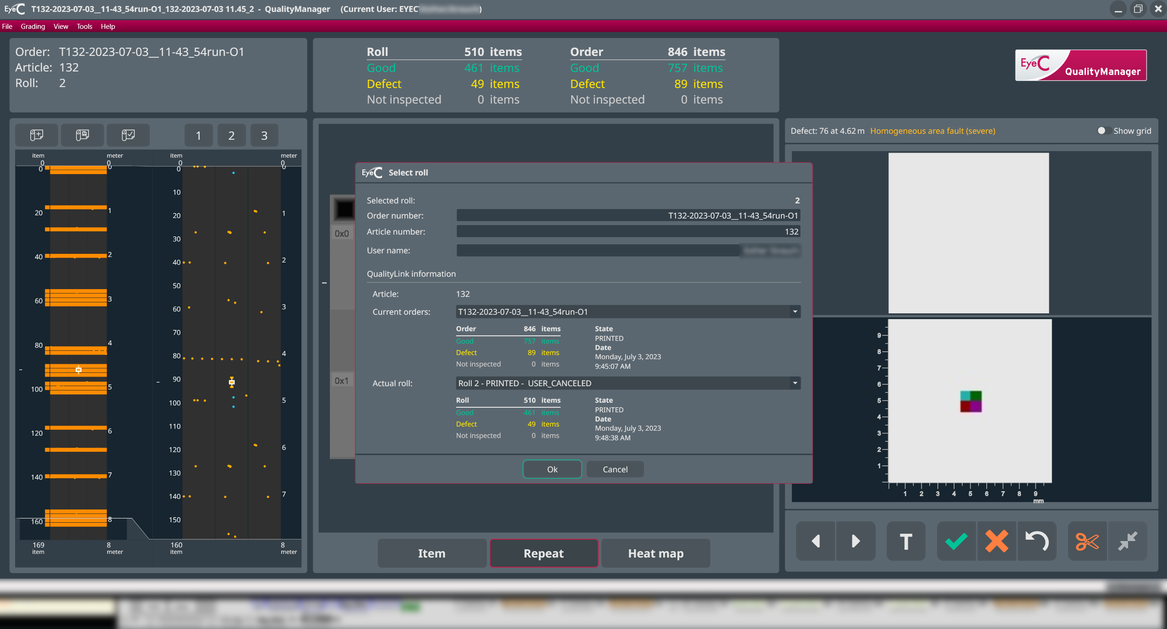Click the 0x0 position label
The image size is (1167, 629).
point(342,234)
